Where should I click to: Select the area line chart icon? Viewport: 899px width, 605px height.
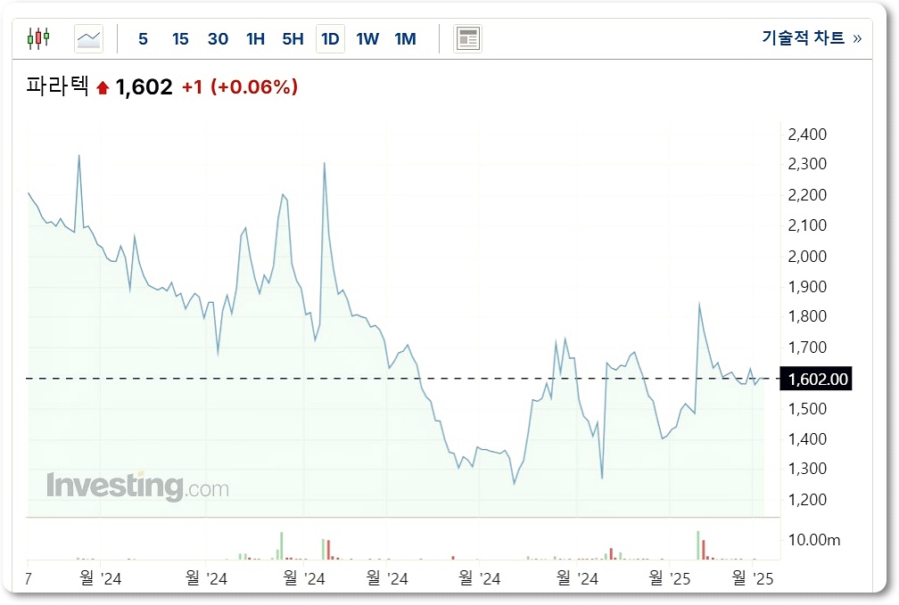[x=89, y=39]
